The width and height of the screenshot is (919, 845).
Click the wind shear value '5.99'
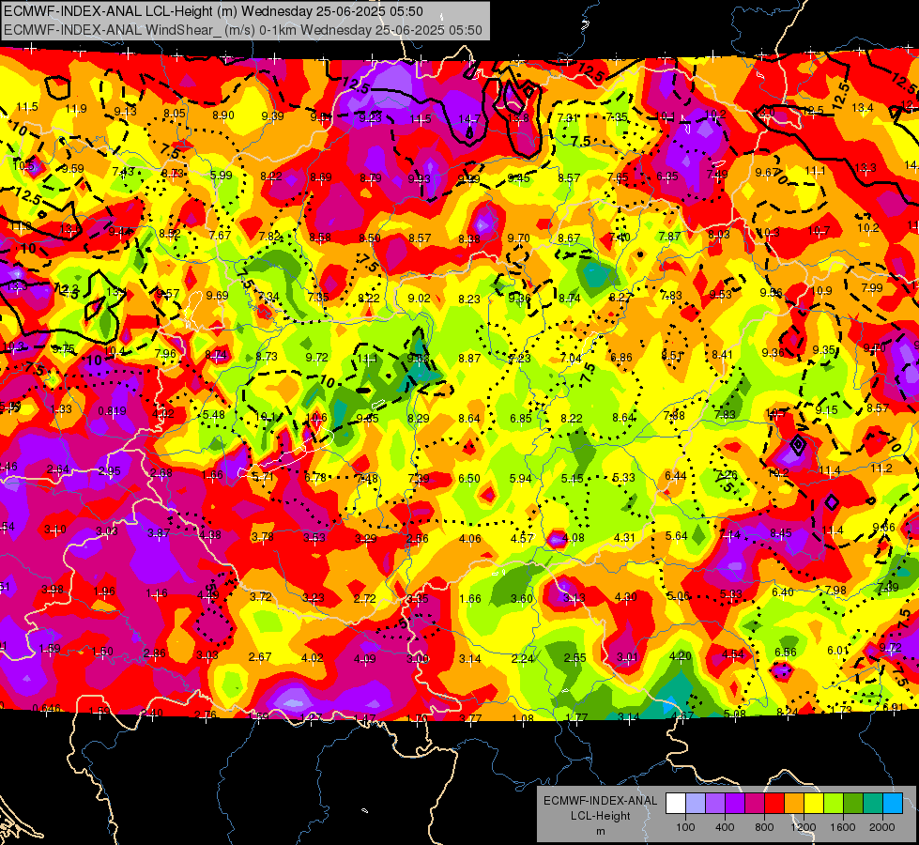(x=221, y=175)
